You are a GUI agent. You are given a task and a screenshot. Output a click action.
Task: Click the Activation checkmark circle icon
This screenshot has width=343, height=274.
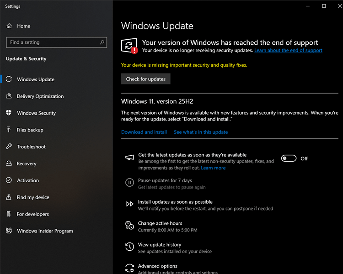[x=9, y=180]
